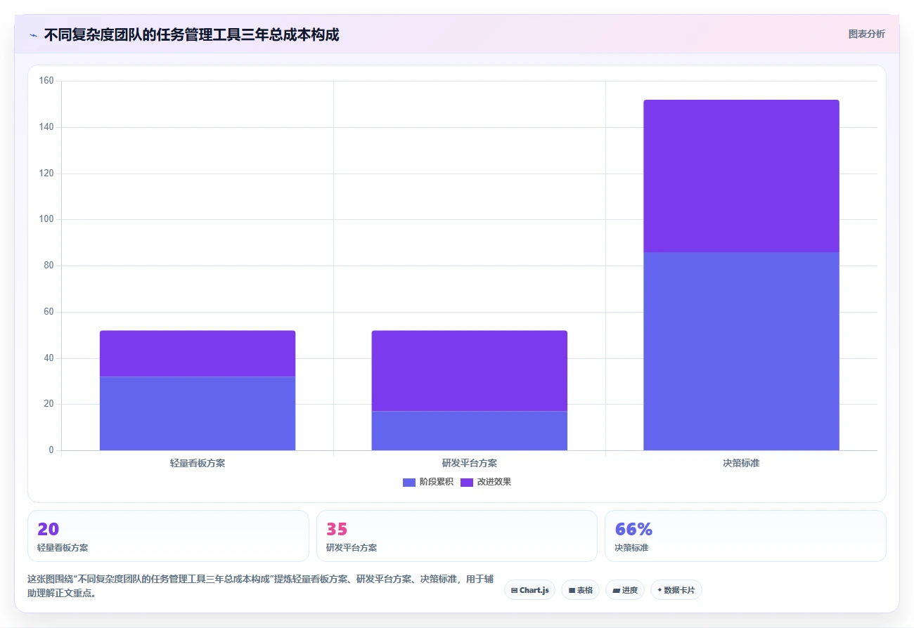Click the purple 改进效果 legend color box
Image resolution: width=914 pixels, height=628 pixels.
[x=467, y=483]
